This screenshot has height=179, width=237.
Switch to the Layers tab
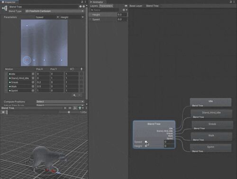(94, 6)
